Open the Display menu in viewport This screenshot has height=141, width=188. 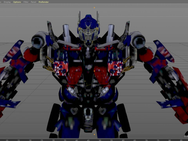7,2
